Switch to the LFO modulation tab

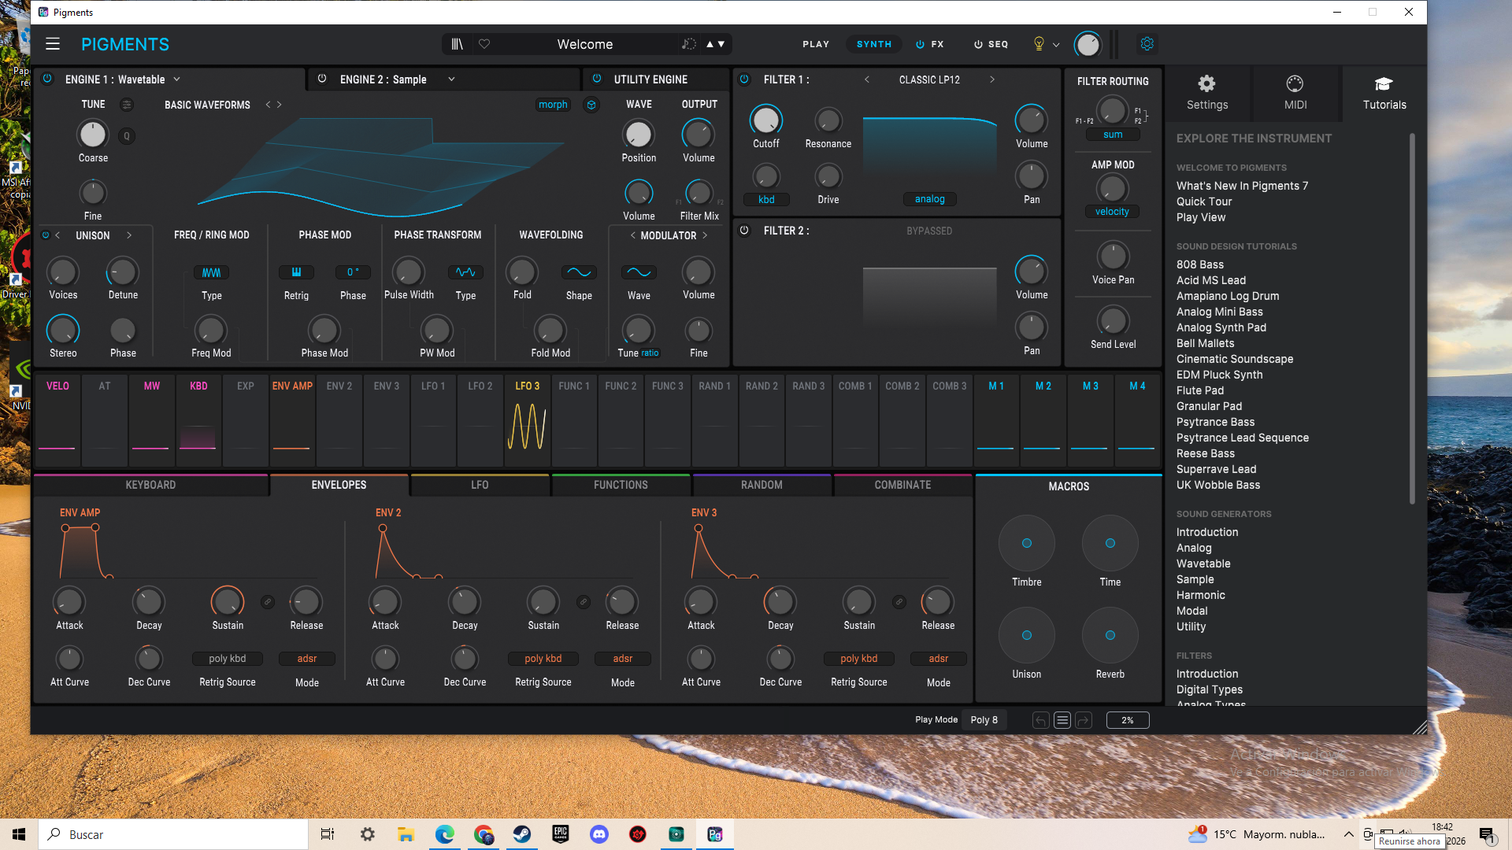(x=480, y=485)
